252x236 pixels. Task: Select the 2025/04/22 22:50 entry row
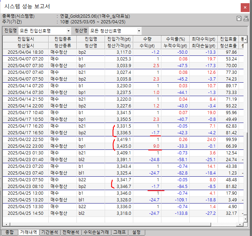[25, 140]
